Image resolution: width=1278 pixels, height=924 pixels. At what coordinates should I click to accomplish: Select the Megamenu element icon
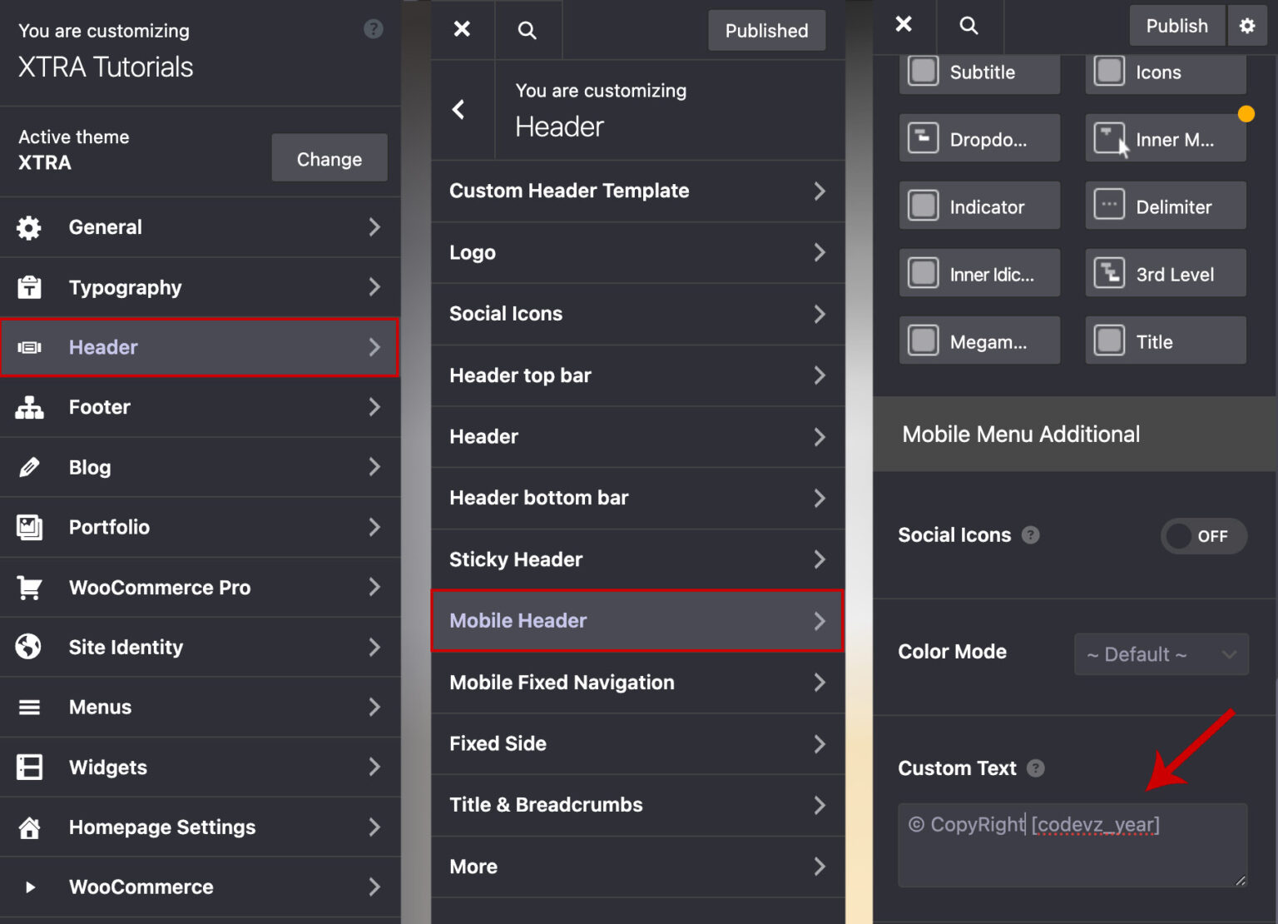(x=923, y=340)
